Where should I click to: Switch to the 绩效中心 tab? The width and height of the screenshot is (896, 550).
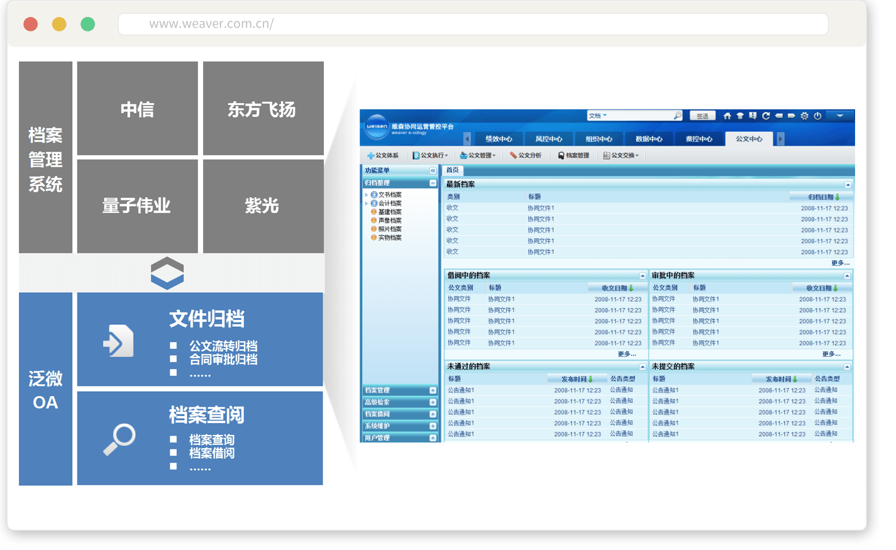(499, 139)
